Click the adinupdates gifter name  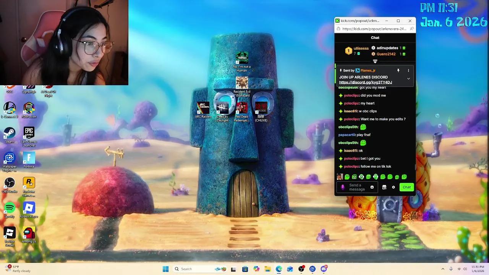click(x=387, y=48)
